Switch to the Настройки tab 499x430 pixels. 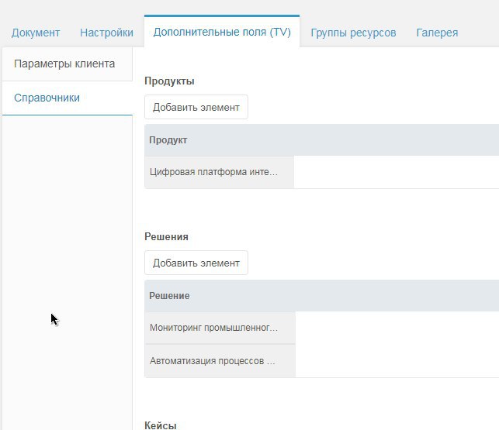(x=106, y=33)
